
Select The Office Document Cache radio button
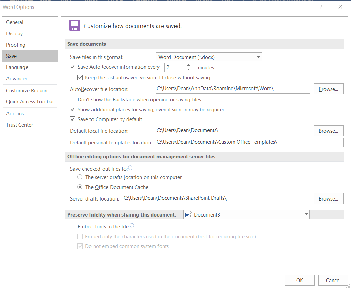tap(80, 187)
